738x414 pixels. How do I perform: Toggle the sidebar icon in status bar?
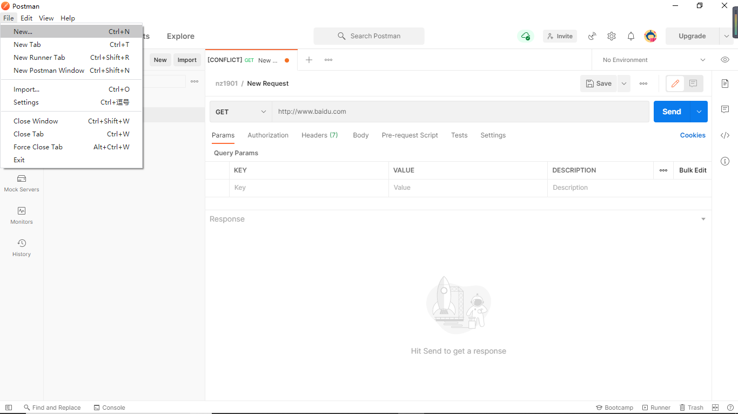click(x=8, y=408)
